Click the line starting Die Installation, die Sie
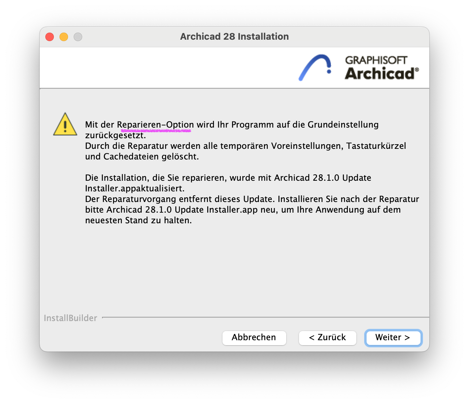Image resolution: width=469 pixels, height=404 pixels. point(228,178)
